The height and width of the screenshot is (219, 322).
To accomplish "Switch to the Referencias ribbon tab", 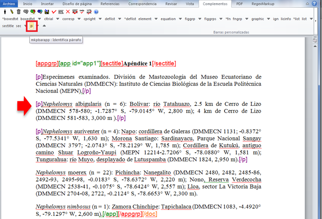I will point(110,4).
